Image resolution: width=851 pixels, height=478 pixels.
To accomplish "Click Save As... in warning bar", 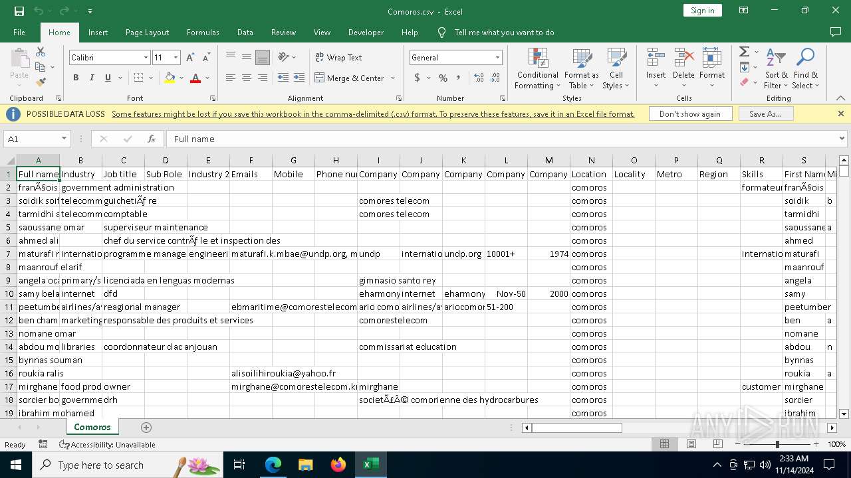I will coord(765,114).
